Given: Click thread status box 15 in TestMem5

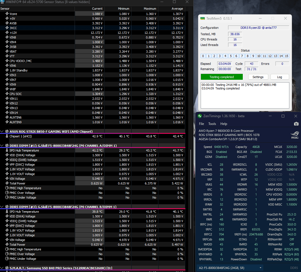Looking at the screenshot, I should [x=287, y=56].
